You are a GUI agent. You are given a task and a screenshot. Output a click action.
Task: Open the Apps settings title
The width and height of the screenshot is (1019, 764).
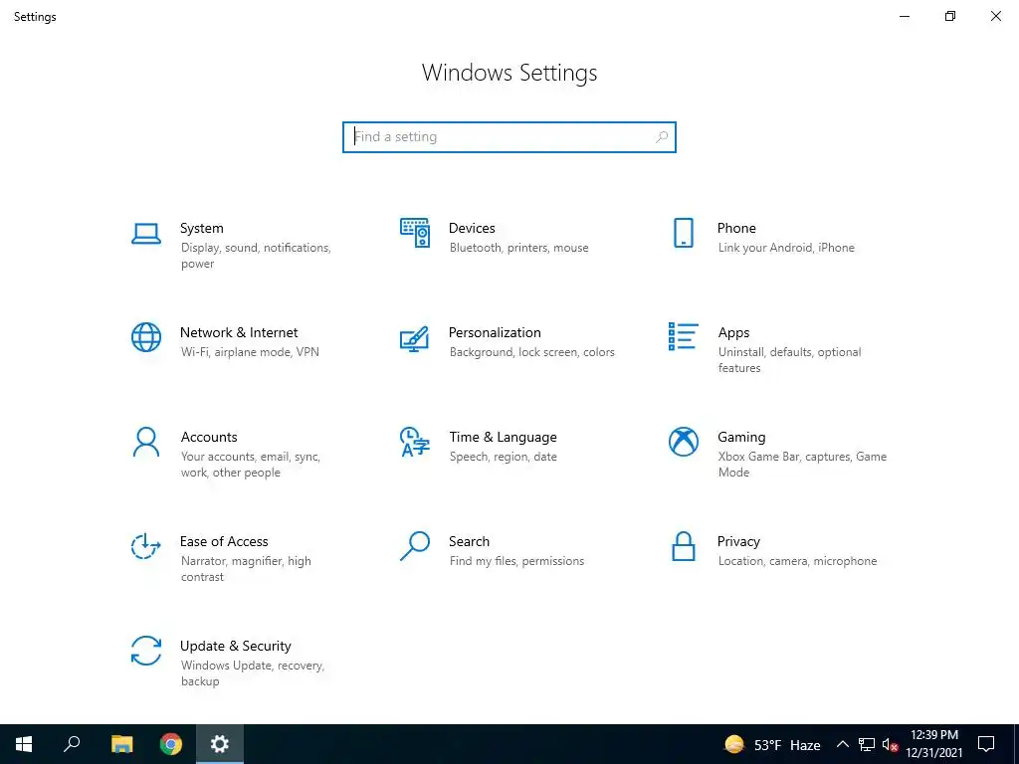[x=733, y=333]
